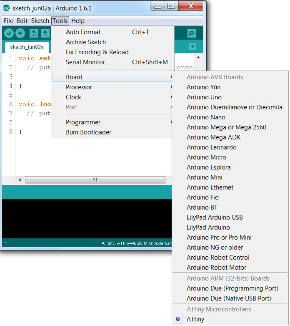Select Arduino Duemilanove or Diecimila
Viewport: 290px width, 326px height.
point(230,107)
